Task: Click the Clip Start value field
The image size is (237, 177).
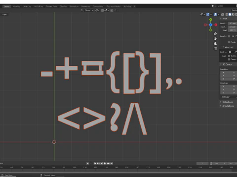Action: coord(233,27)
